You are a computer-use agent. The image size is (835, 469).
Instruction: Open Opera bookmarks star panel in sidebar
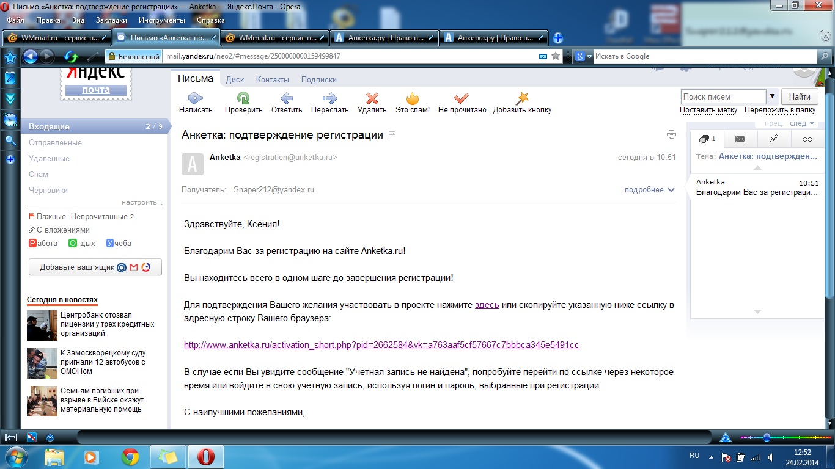pos(10,58)
